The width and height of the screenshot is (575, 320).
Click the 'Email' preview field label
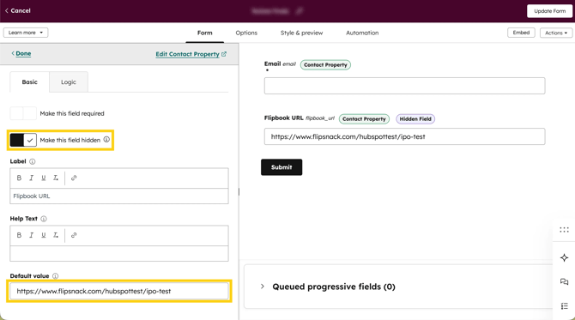click(272, 63)
